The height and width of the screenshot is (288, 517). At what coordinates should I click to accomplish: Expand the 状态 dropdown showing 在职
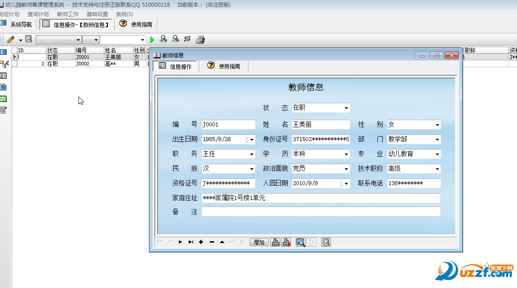point(346,108)
